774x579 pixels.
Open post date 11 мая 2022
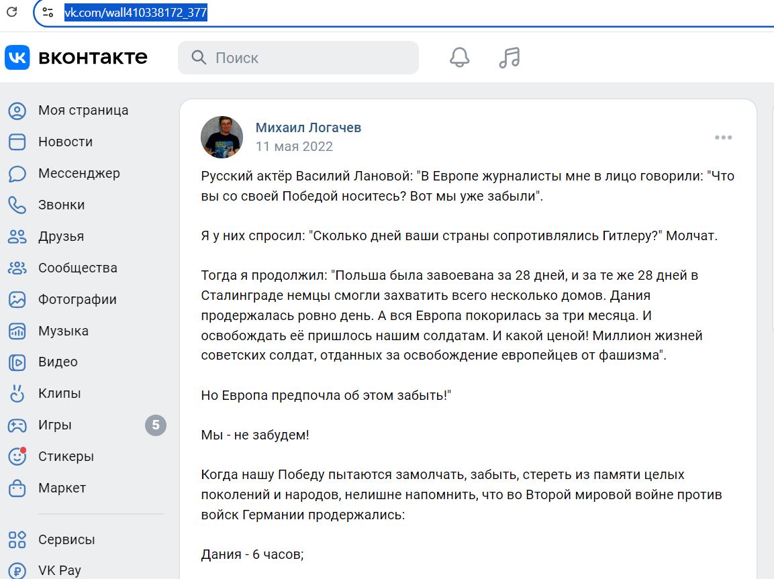pyautogui.click(x=294, y=146)
